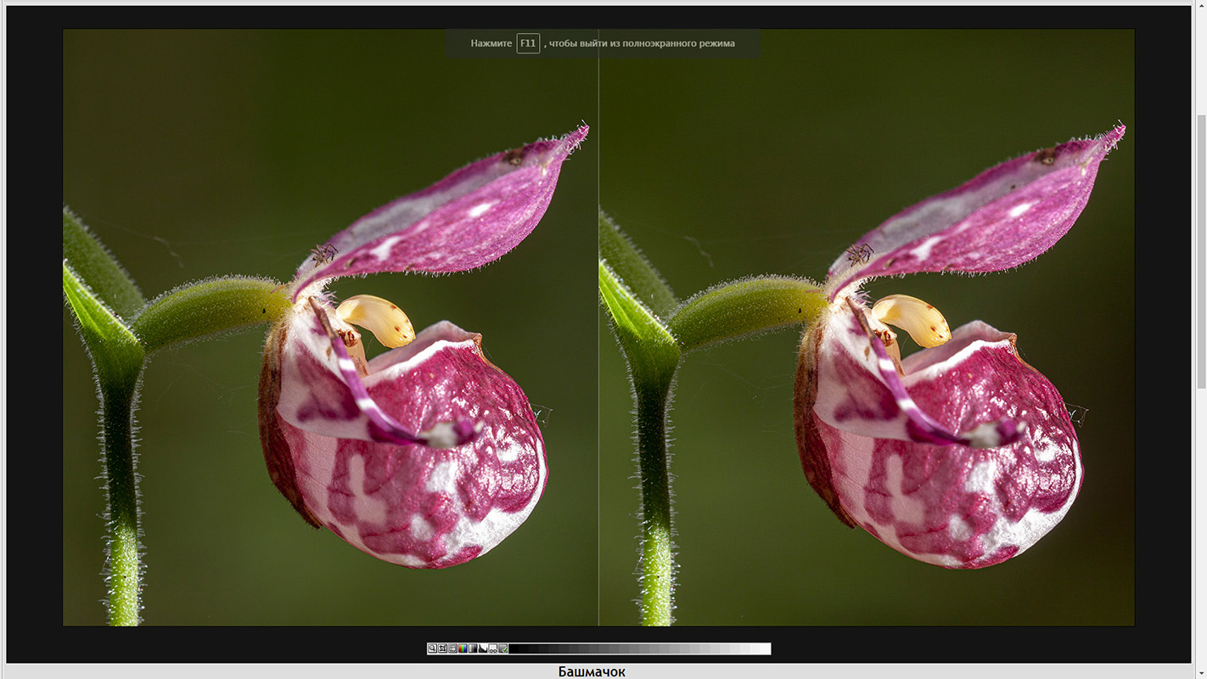
Task: Toggle the grid overlay icon
Action: click(x=452, y=648)
